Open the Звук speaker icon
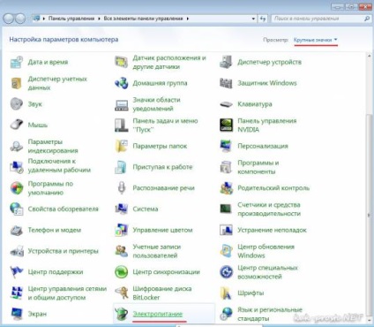 point(17,104)
